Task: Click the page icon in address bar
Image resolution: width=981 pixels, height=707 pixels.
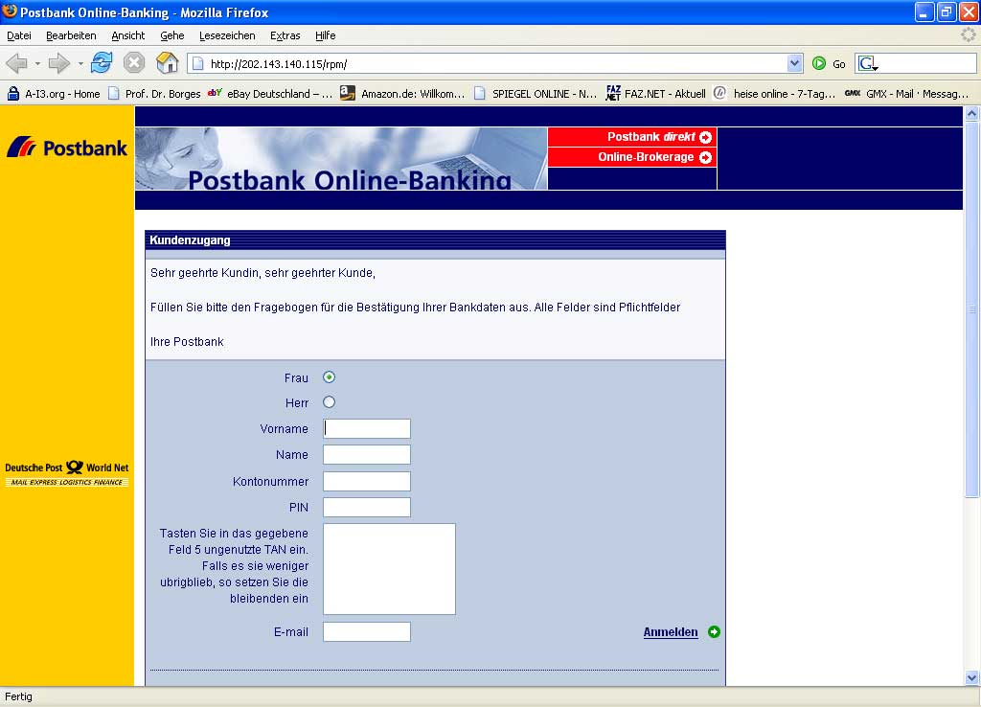Action: pyautogui.click(x=197, y=63)
